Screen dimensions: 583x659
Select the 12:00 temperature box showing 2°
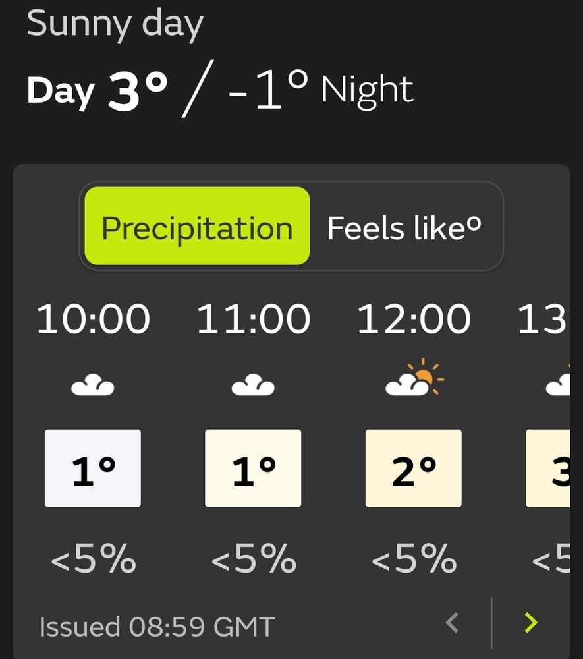(413, 468)
